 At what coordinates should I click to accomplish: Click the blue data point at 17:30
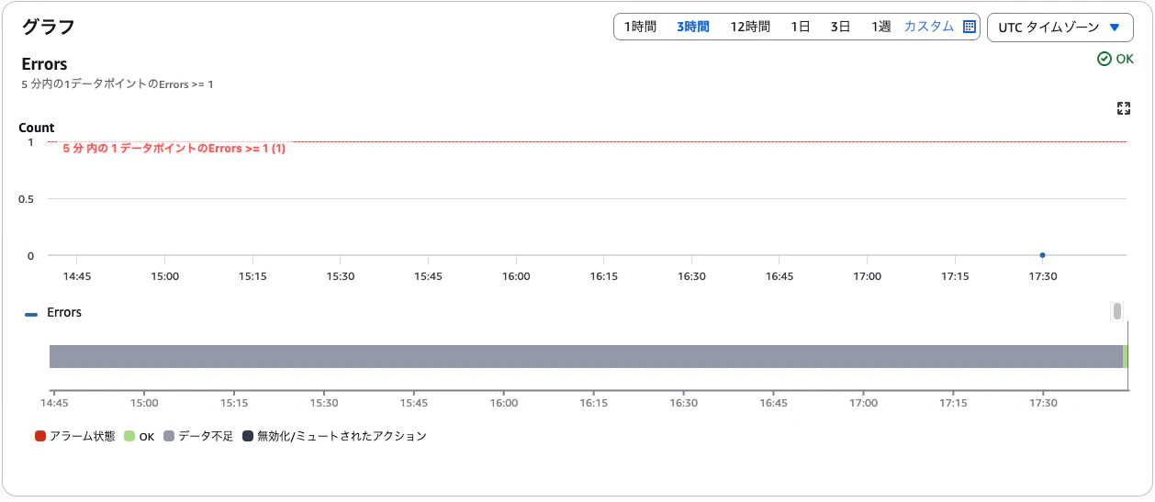pos(1042,255)
